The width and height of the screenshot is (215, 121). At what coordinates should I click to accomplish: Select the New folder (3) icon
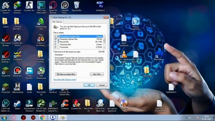[88, 106]
